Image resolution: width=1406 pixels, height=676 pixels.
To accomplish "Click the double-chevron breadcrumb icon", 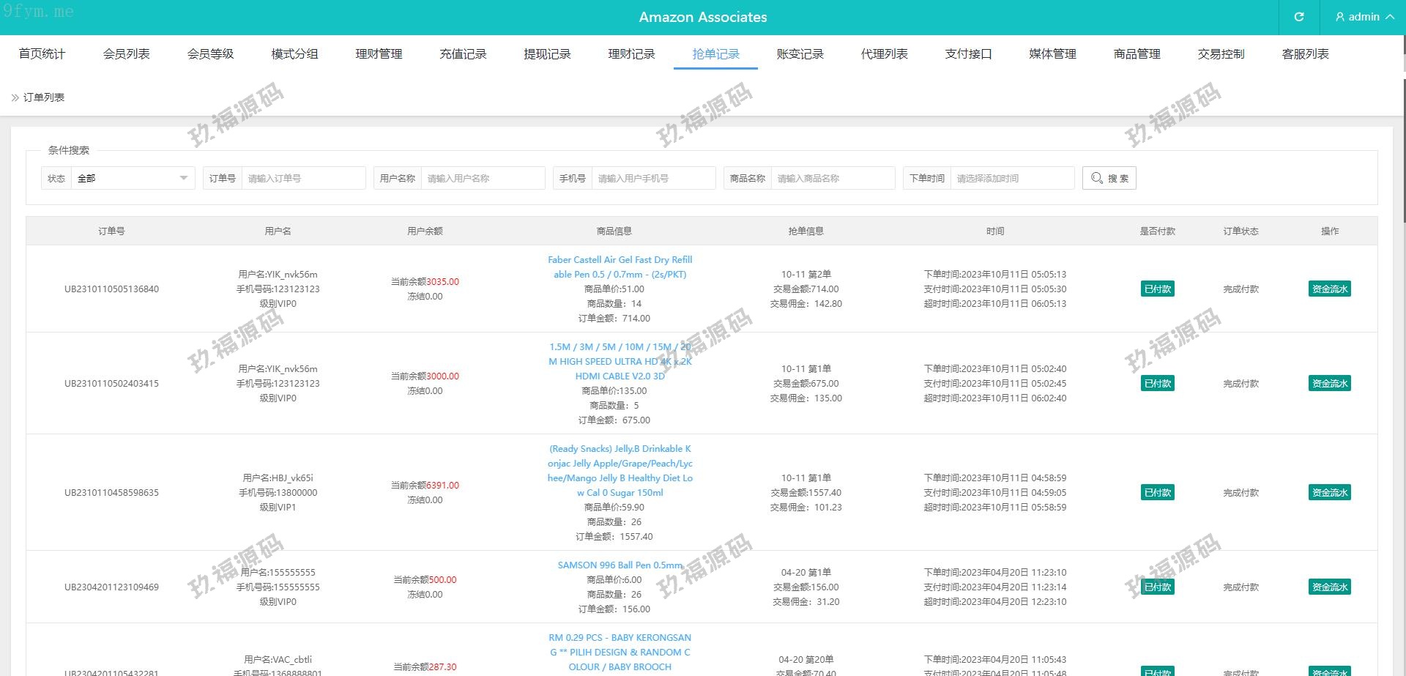I will point(15,97).
